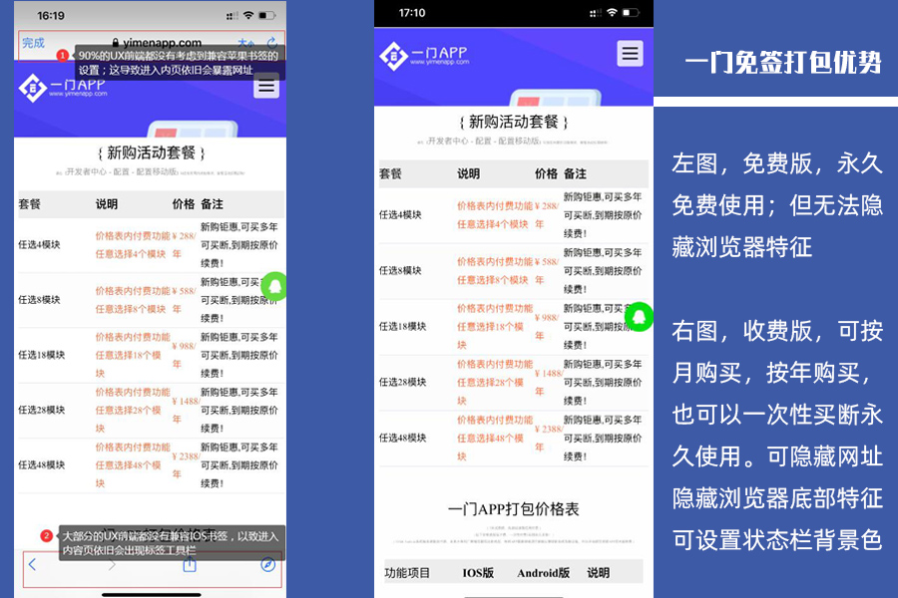Select 任选8模块 row in 17:10 phone
This screenshot has width=898, height=598.
coord(514,271)
